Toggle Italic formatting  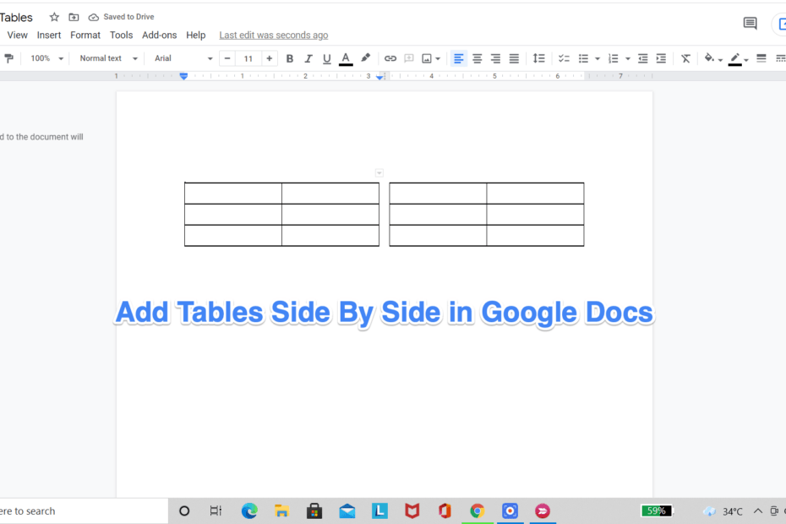308,58
